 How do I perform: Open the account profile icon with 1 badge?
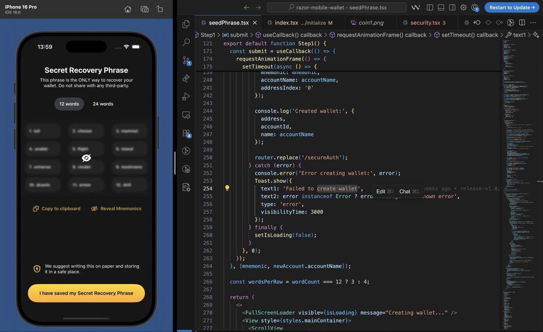point(475,8)
